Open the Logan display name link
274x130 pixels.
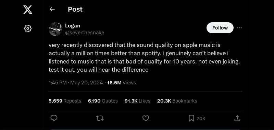click(73, 25)
